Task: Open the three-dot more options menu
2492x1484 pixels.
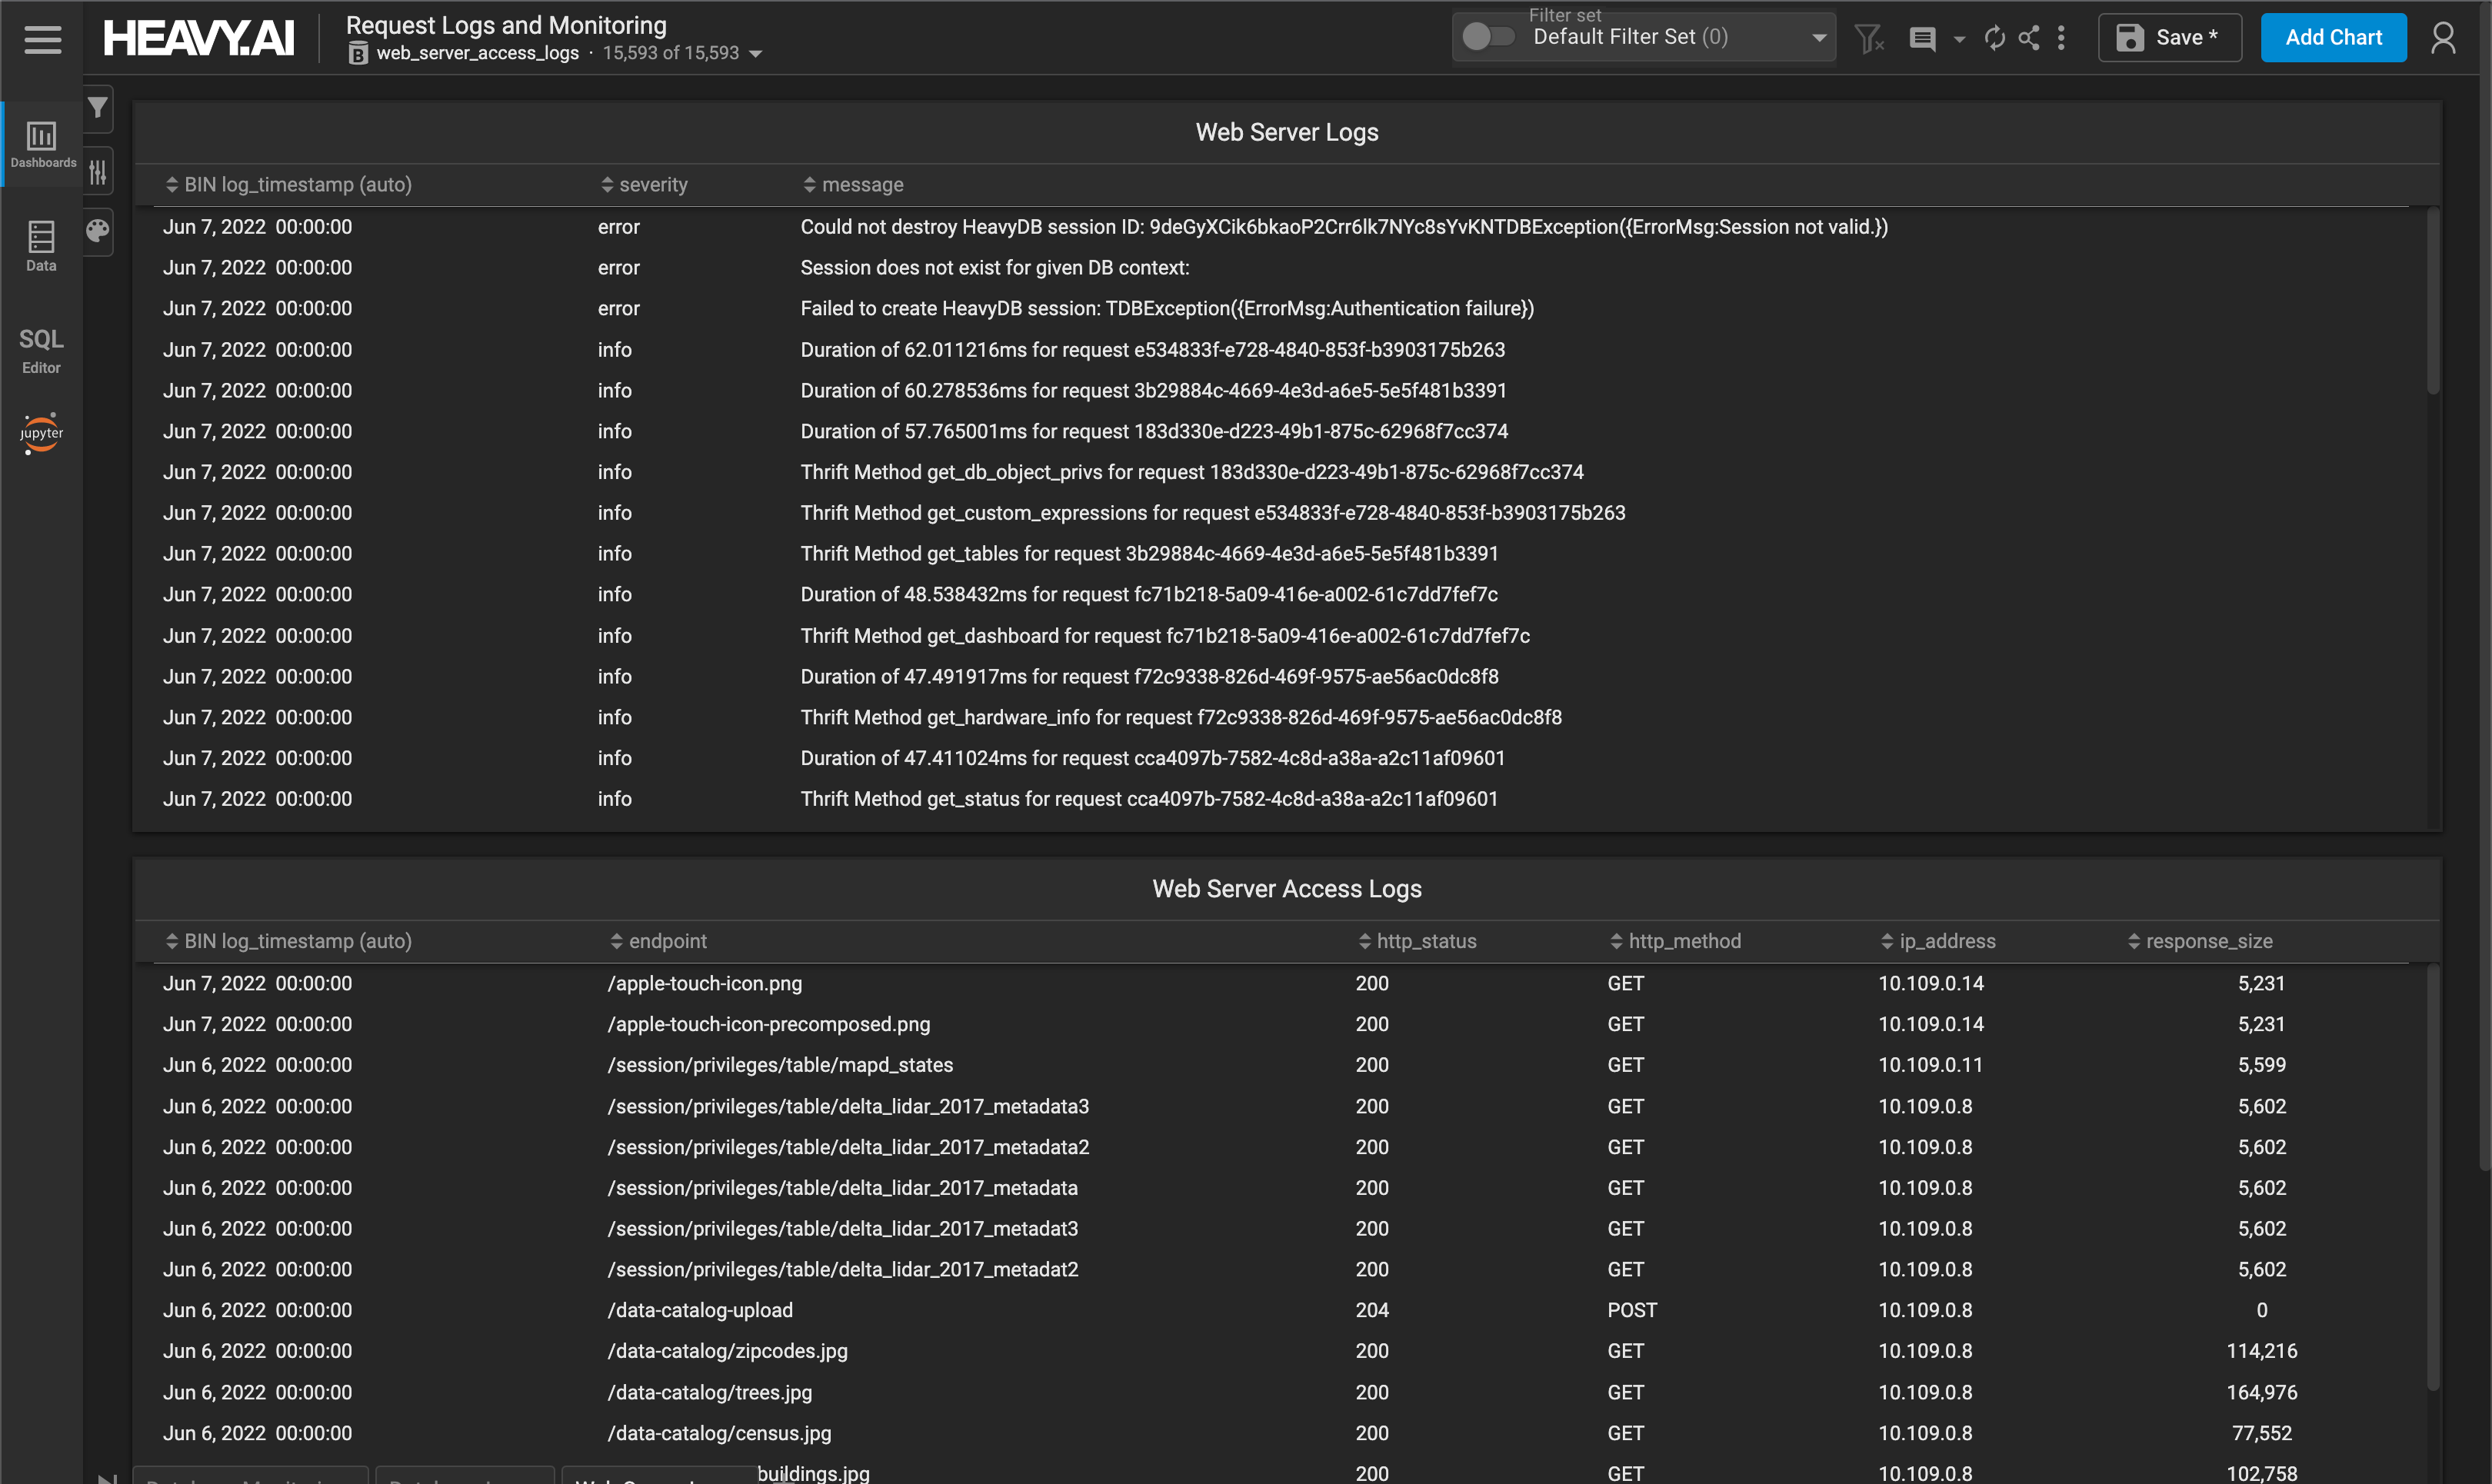Action: [2061, 38]
